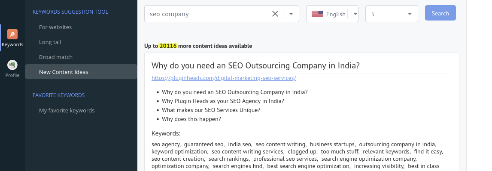492x171 pixels.
Task: Expand the keyword search history dropdown
Action: [x=291, y=14]
